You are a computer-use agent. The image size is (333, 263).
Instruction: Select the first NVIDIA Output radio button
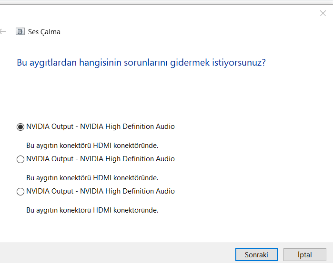click(x=20, y=127)
